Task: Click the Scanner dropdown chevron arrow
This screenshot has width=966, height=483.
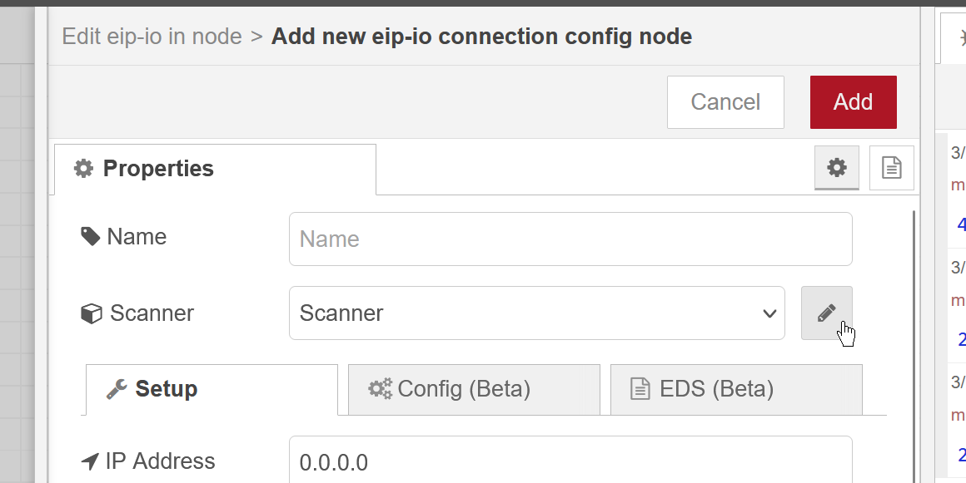Action: 769,313
